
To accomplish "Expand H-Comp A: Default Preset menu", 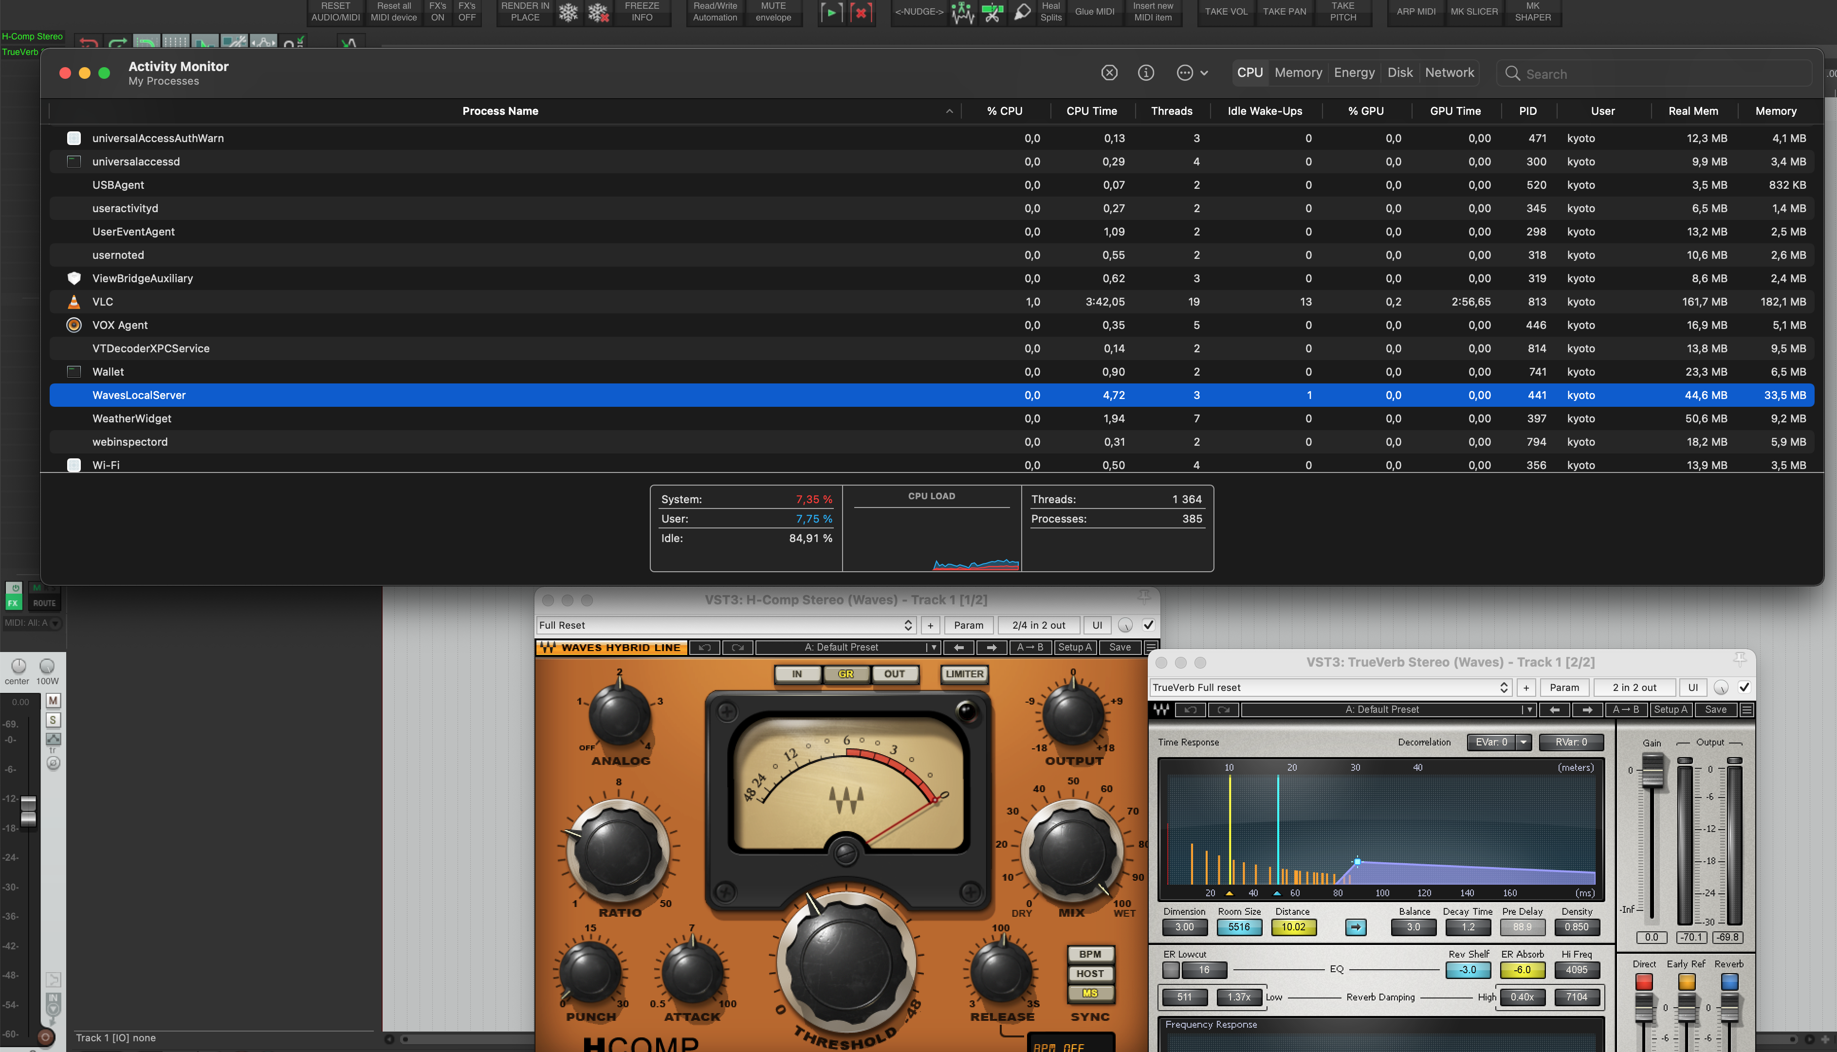I will (x=933, y=647).
